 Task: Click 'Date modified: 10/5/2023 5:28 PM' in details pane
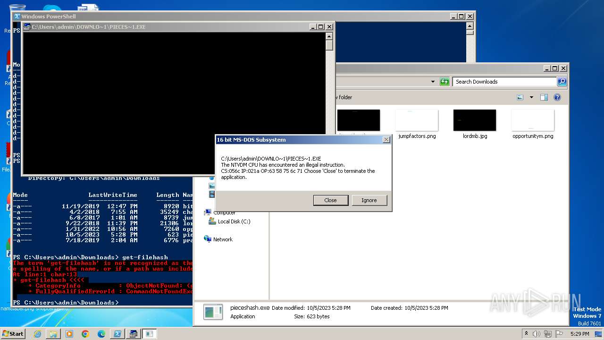click(x=311, y=308)
